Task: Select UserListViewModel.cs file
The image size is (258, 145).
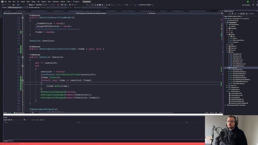Action: (239, 83)
